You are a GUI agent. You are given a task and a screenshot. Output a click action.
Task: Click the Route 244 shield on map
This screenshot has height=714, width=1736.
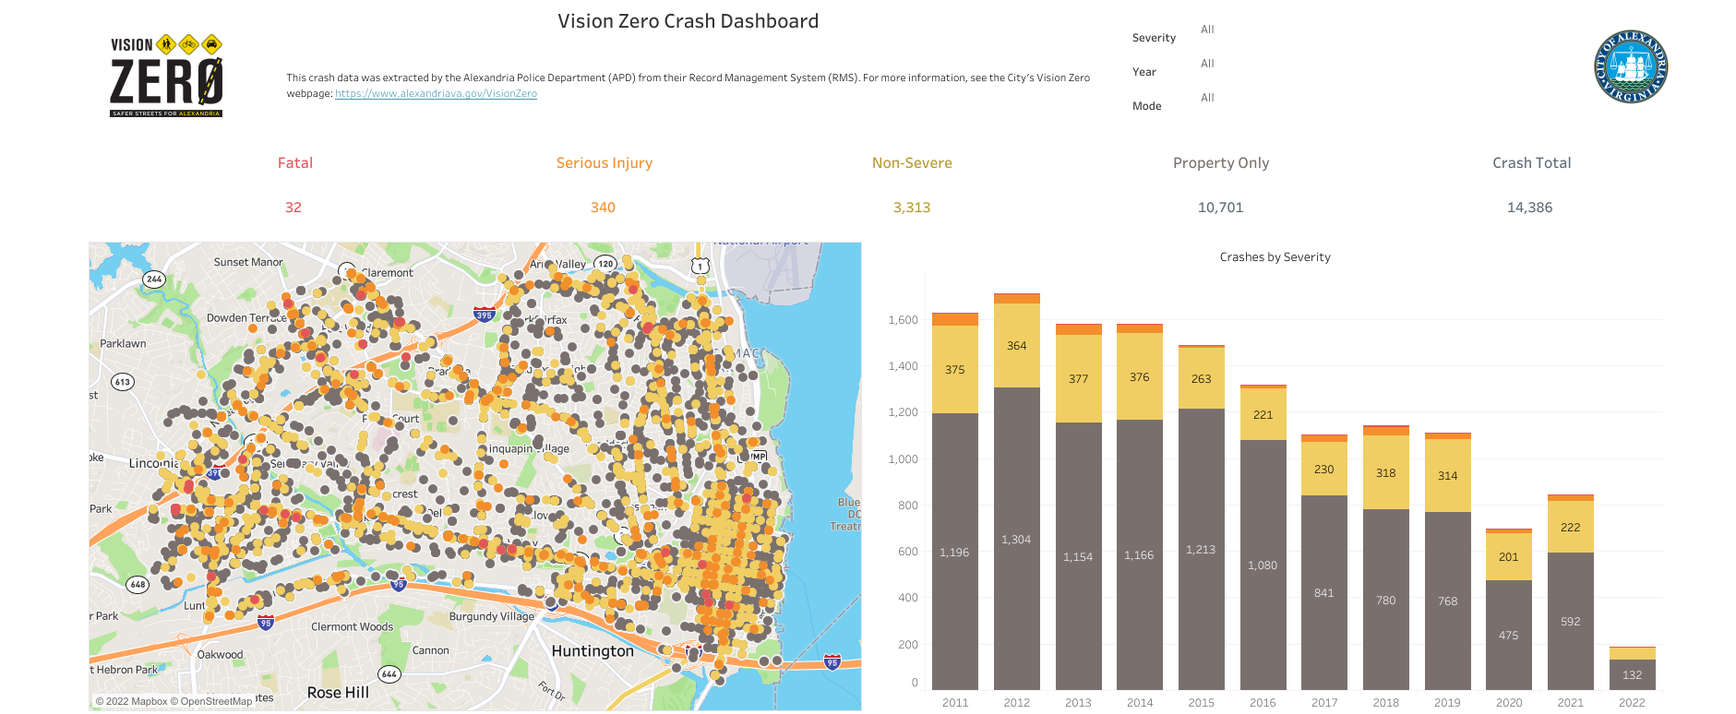[154, 279]
